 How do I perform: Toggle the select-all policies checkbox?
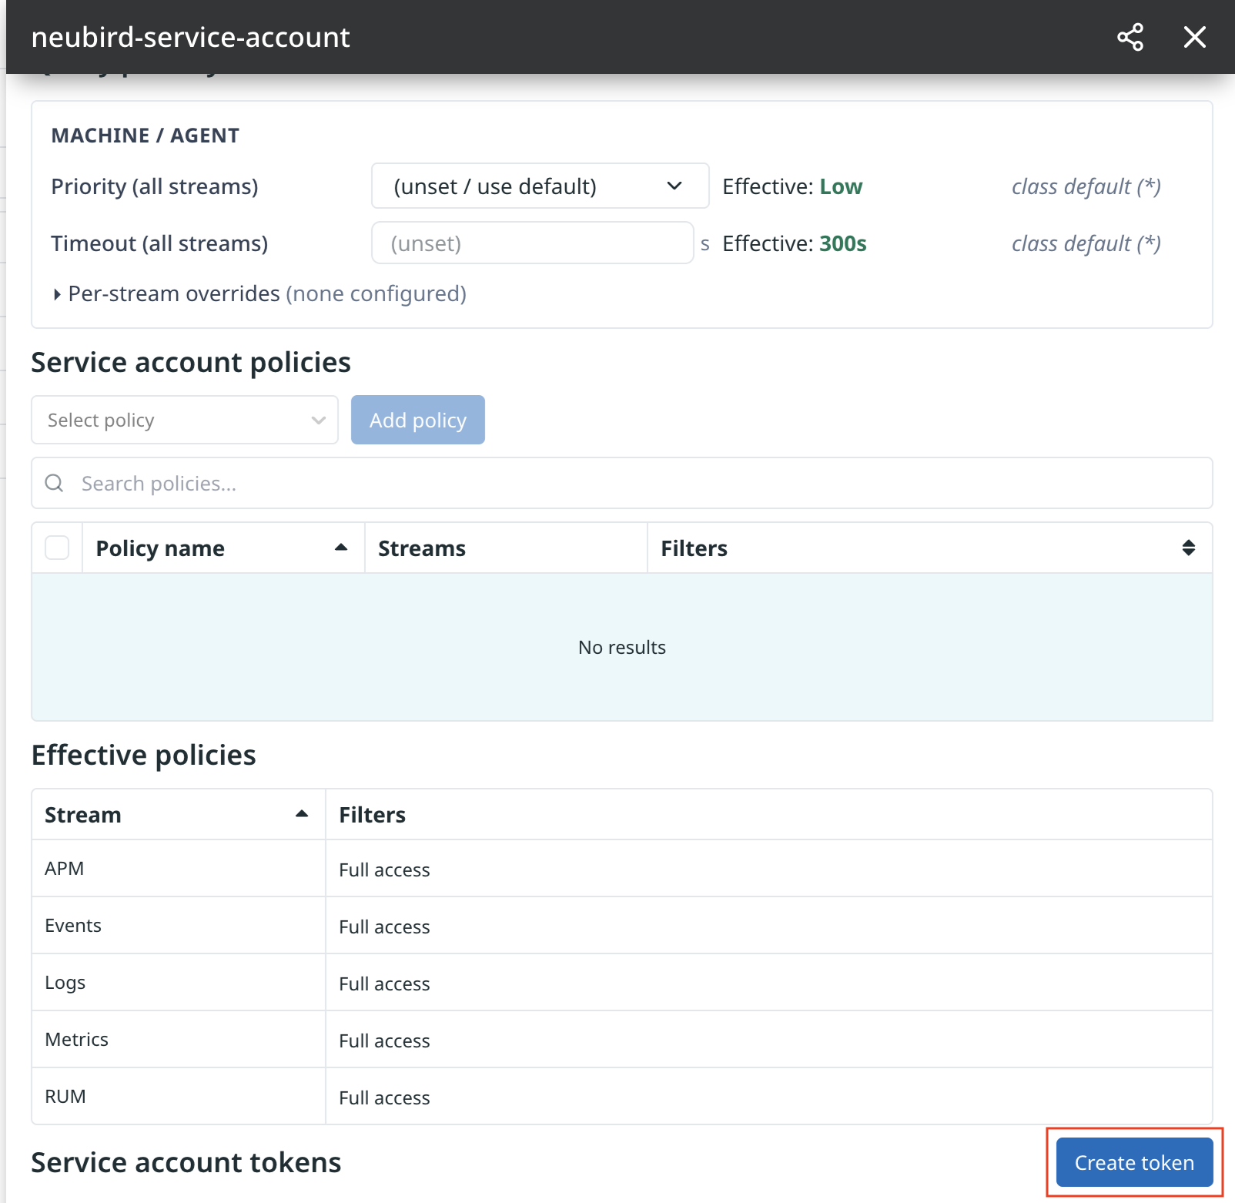point(57,548)
